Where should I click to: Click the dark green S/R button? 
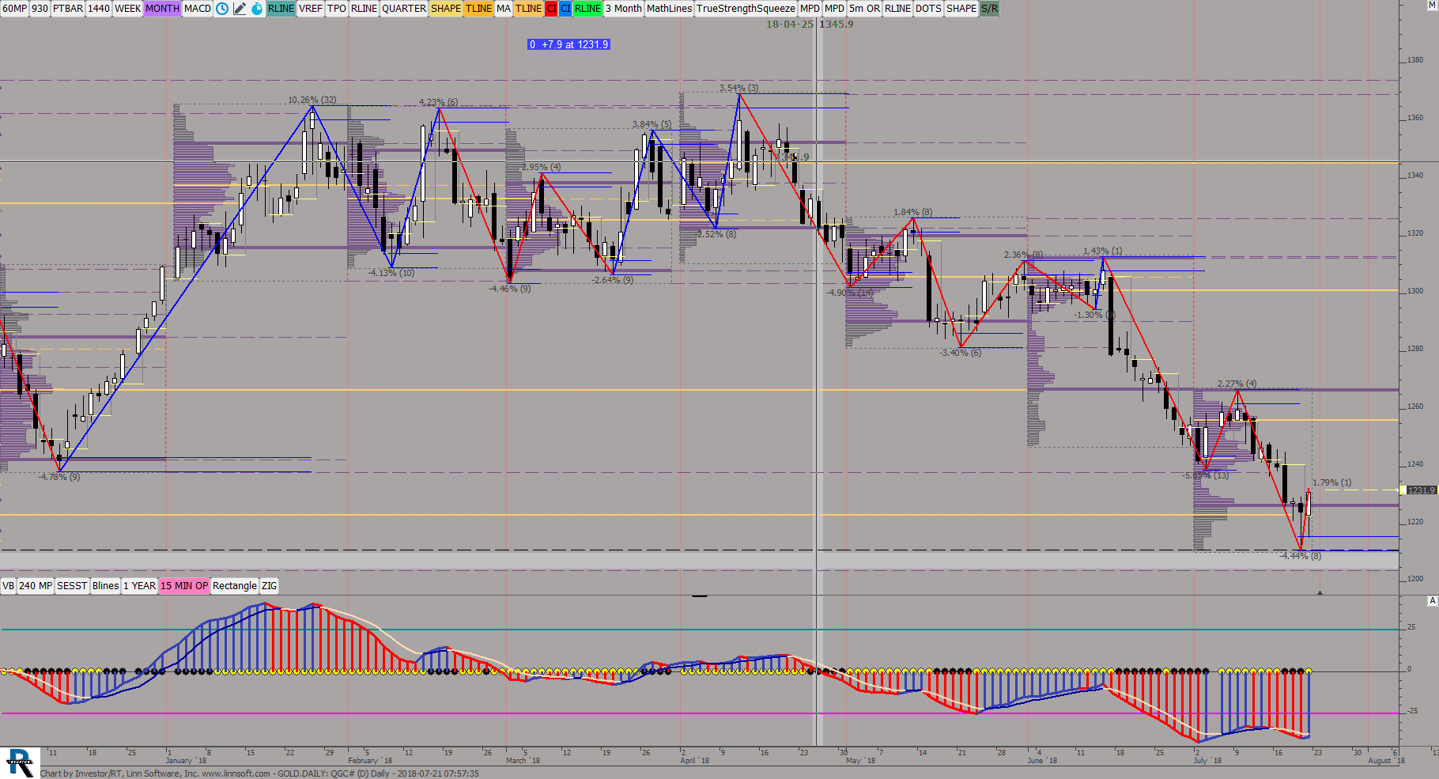pyautogui.click(x=989, y=9)
